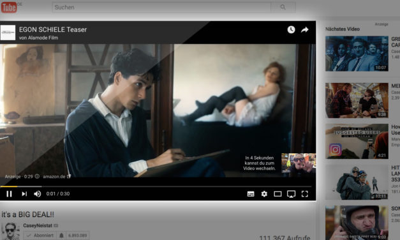Viewport: 400px width, 240px height.
Task: Mute the volume speaker icon
Action: coord(37,194)
